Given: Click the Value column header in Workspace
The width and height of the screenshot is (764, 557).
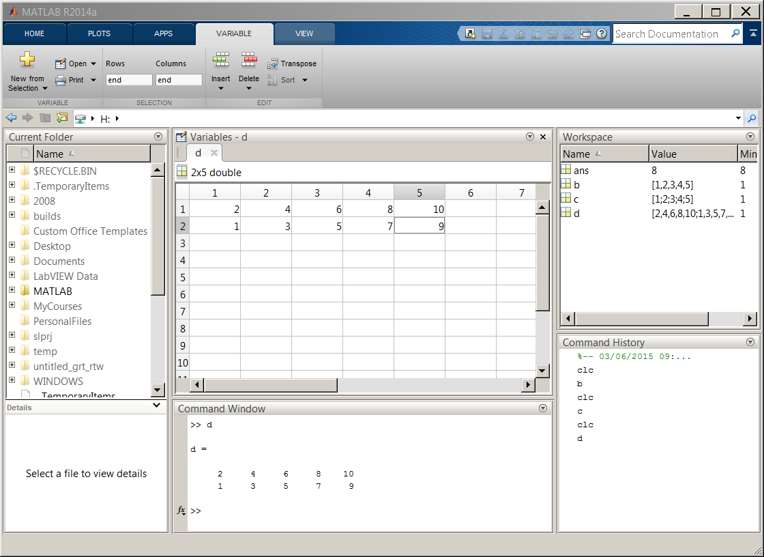Looking at the screenshot, I should pos(693,154).
